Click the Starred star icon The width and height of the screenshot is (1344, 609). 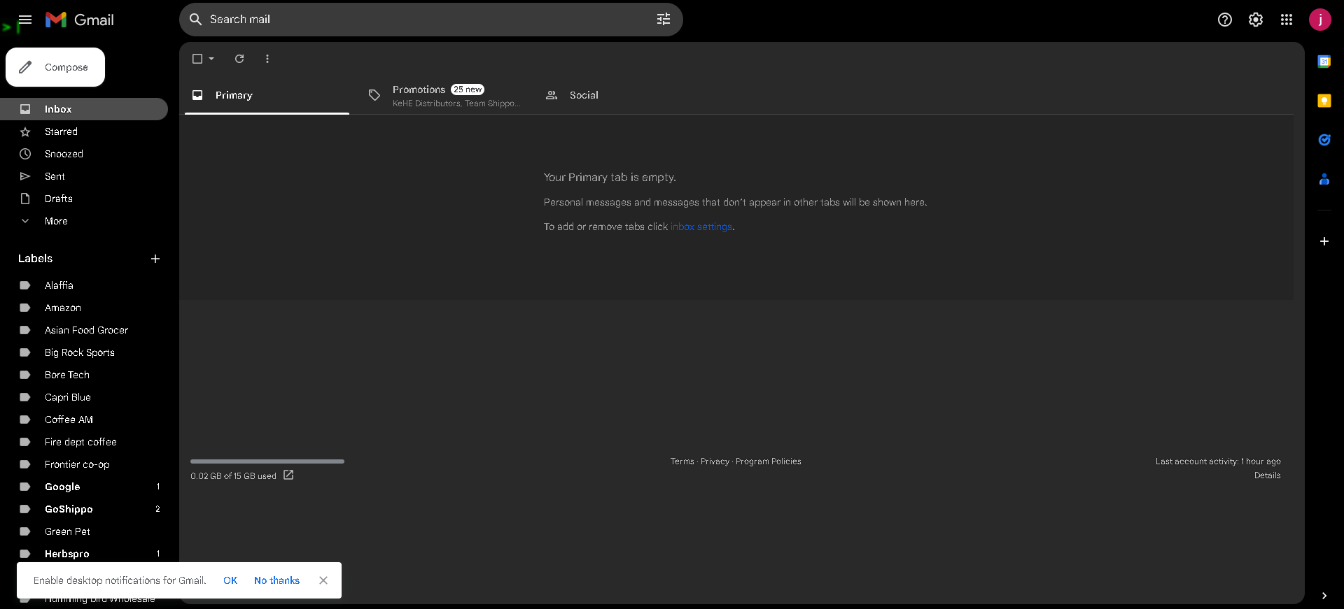pyautogui.click(x=25, y=131)
